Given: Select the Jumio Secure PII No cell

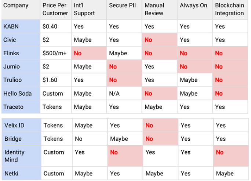Looking at the screenshot, I should pyautogui.click(x=124, y=67).
